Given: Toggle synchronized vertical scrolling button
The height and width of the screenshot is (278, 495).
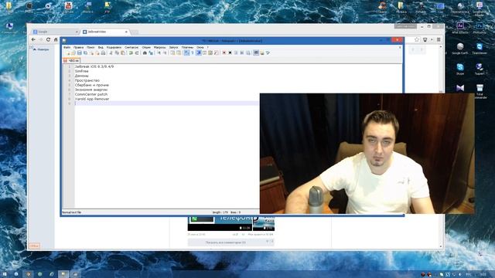Looking at the screenshot, I should coord(172,53).
